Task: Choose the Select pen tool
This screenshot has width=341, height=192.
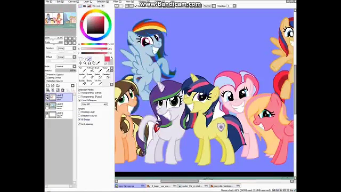Action: [x=98, y=76]
